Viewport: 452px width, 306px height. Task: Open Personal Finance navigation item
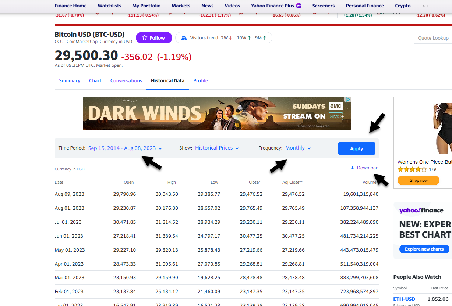point(365,6)
